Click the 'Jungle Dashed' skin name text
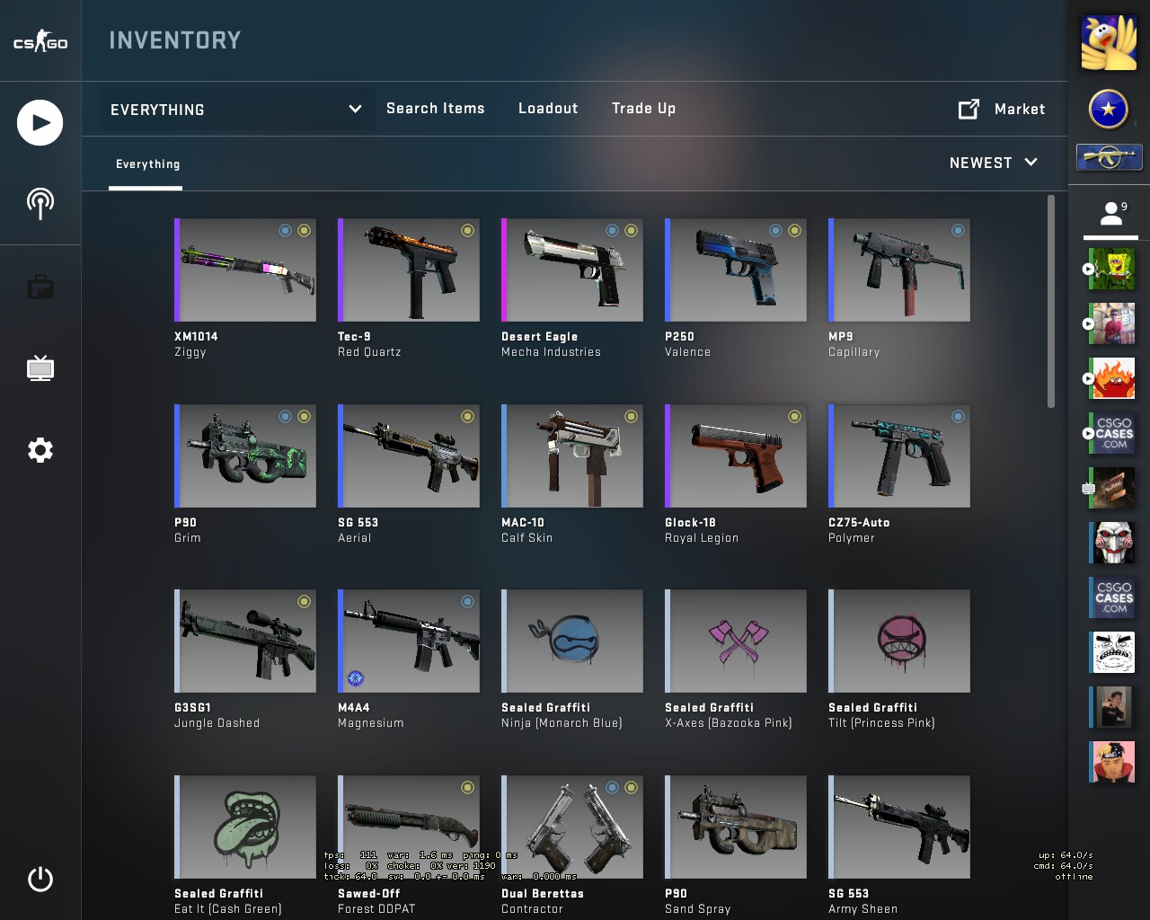The image size is (1150, 920). [217, 723]
